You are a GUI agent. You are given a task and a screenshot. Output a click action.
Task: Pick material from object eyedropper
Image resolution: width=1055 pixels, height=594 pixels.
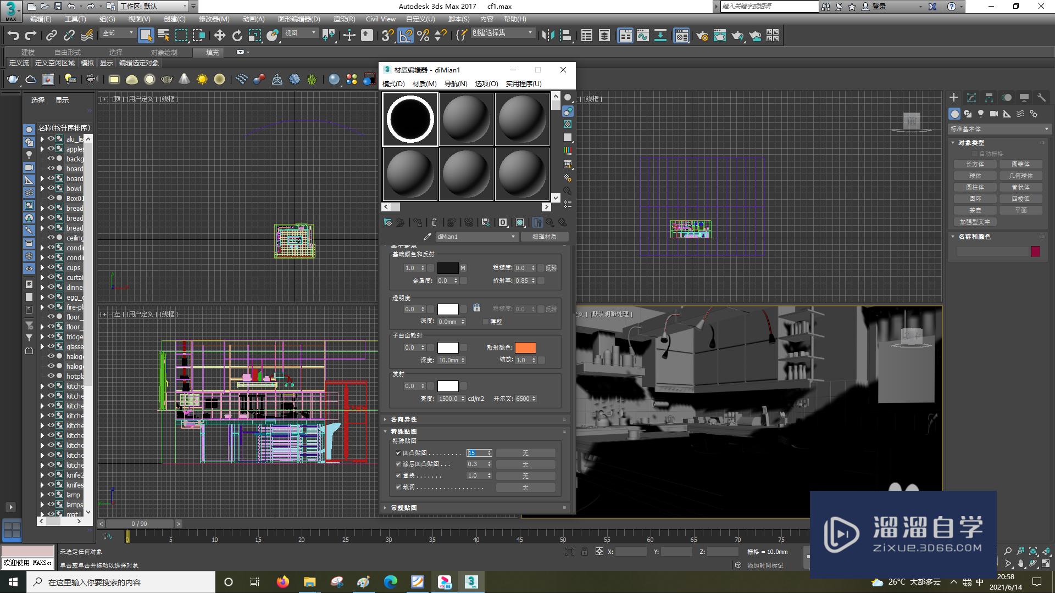coord(427,237)
